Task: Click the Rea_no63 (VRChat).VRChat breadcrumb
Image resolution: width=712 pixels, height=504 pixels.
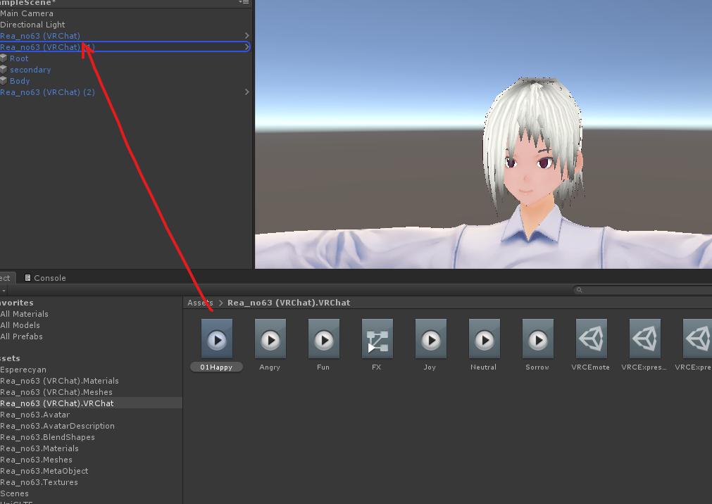Action: (x=289, y=303)
